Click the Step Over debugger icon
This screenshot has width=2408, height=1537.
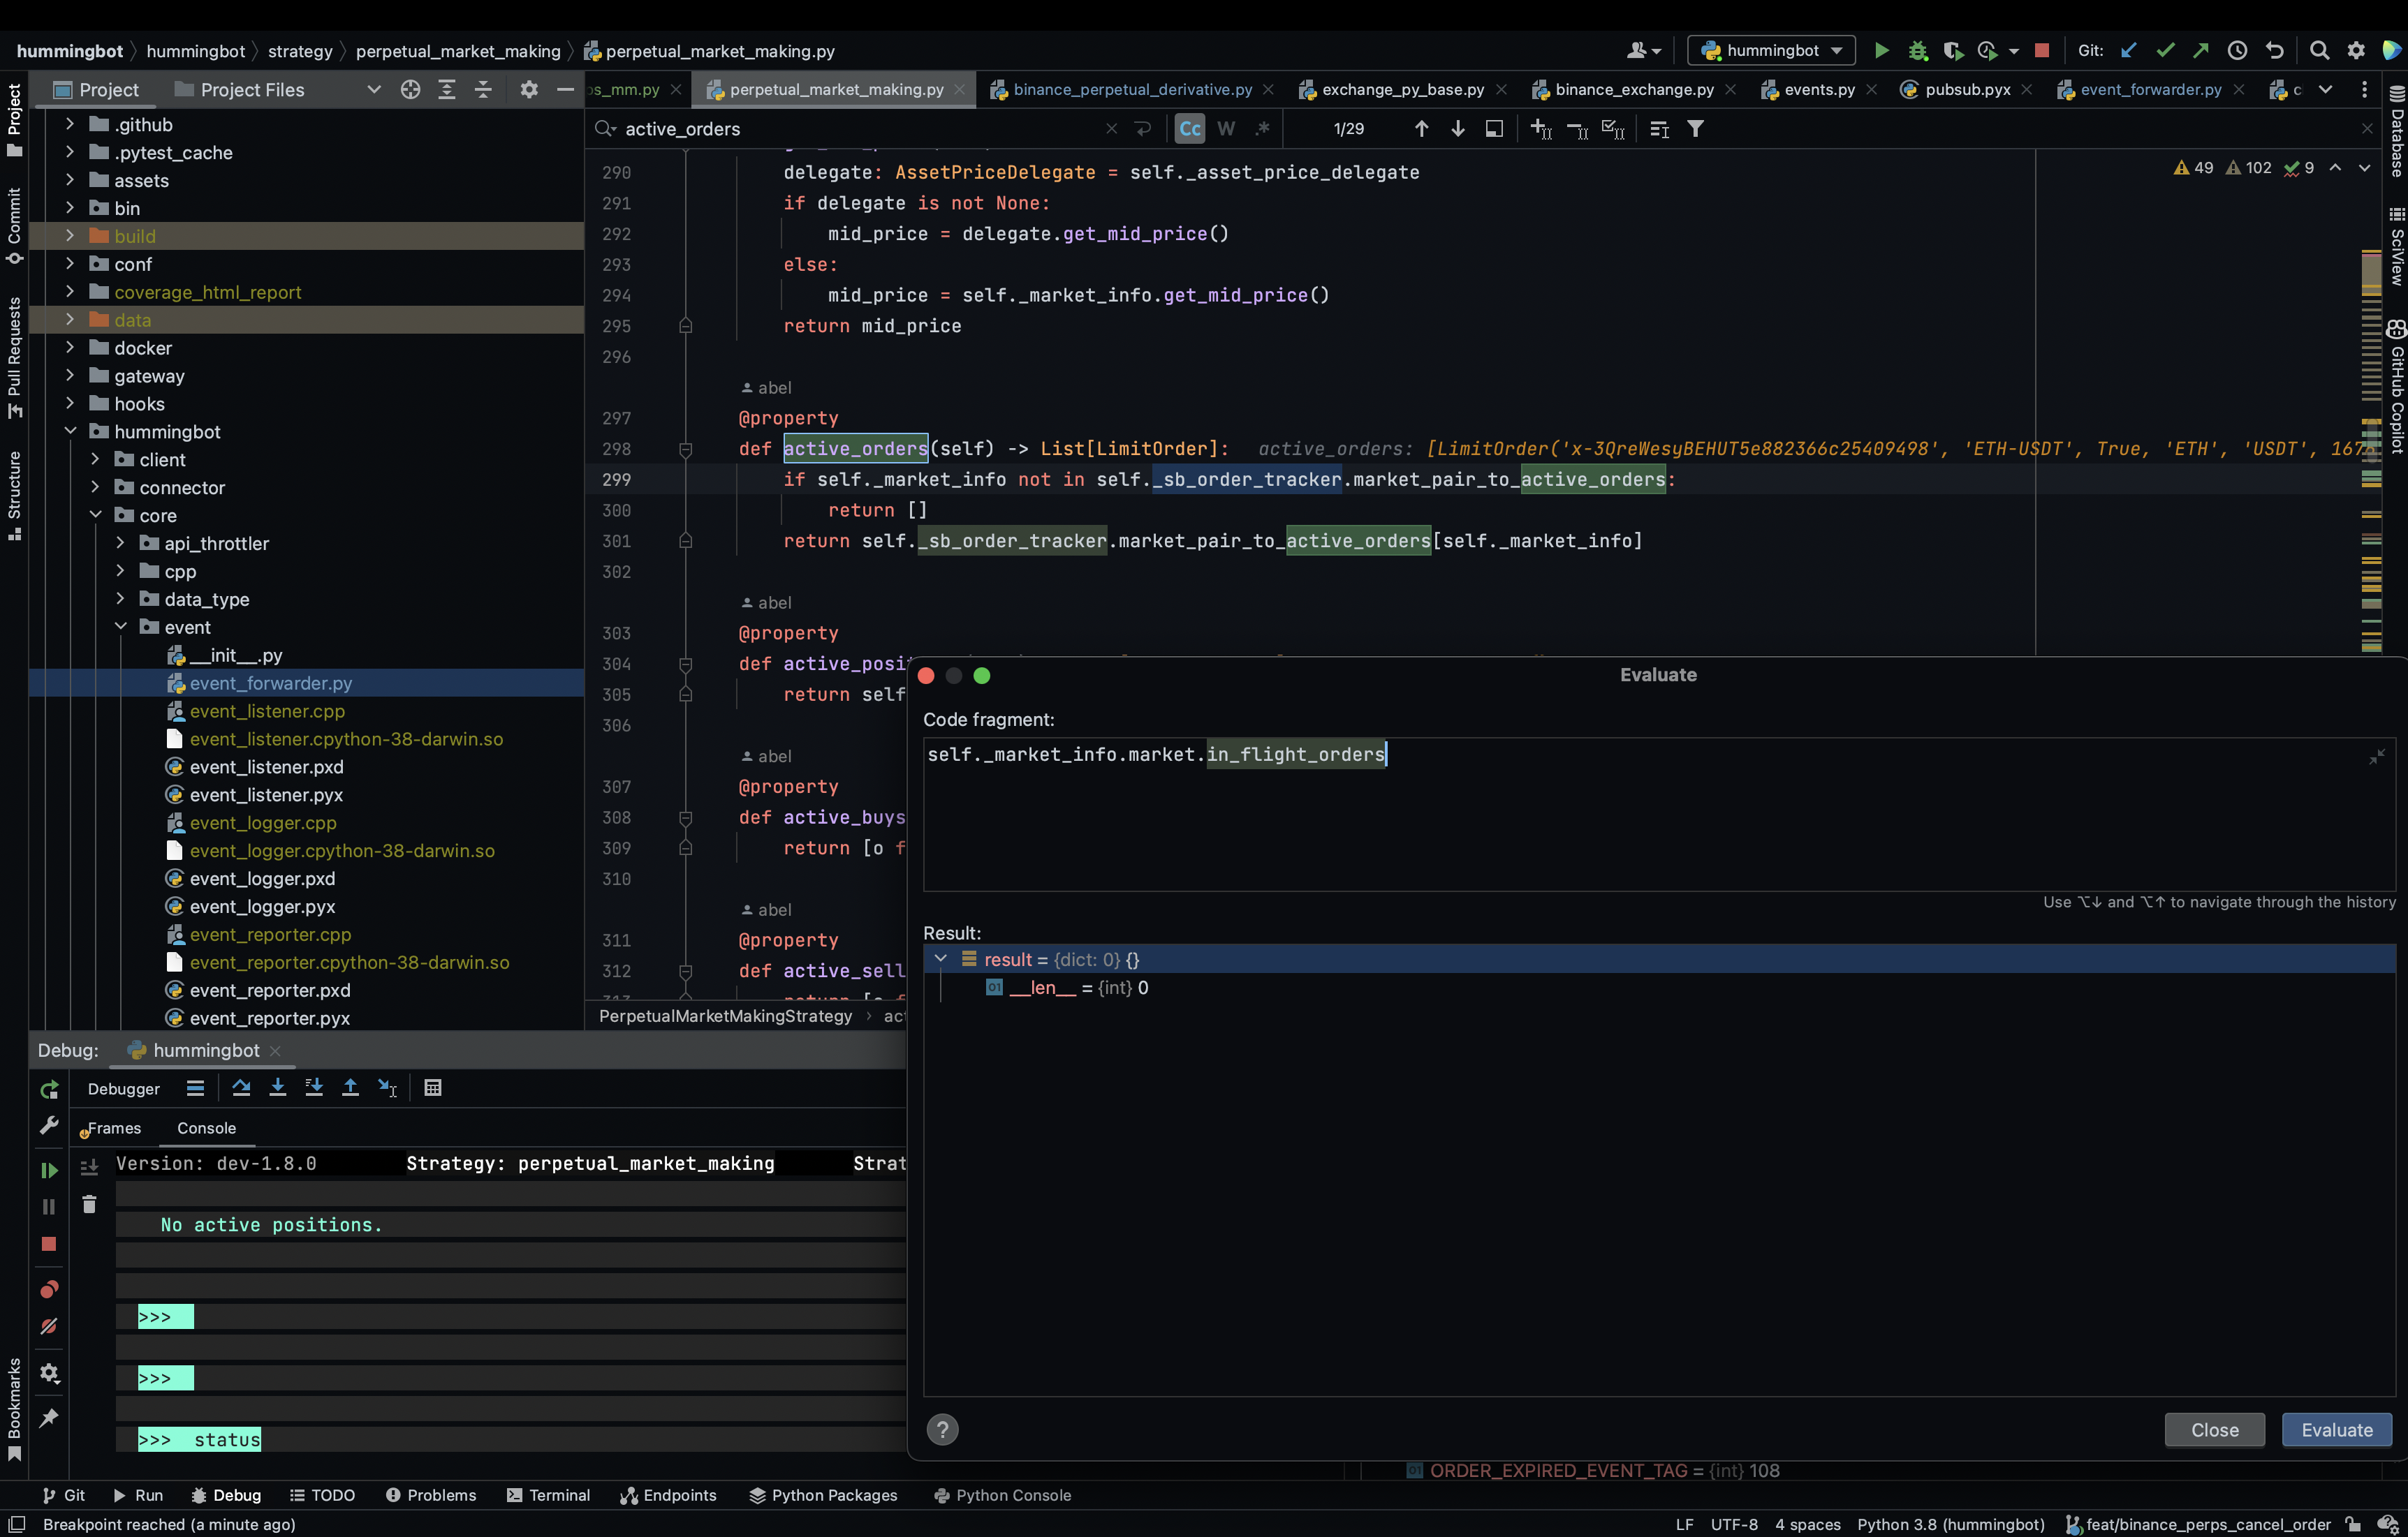241,1088
